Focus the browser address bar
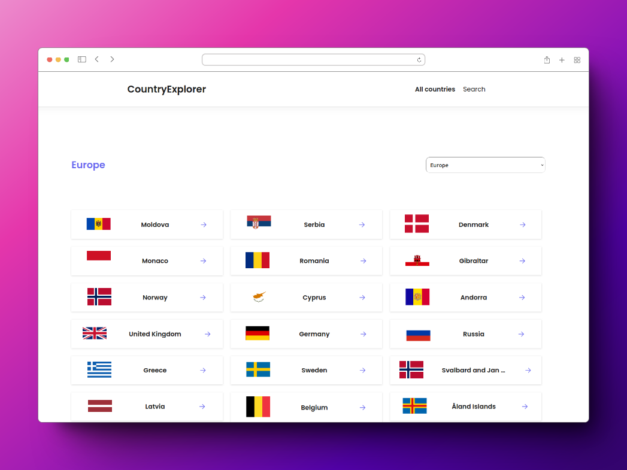 [x=314, y=60]
